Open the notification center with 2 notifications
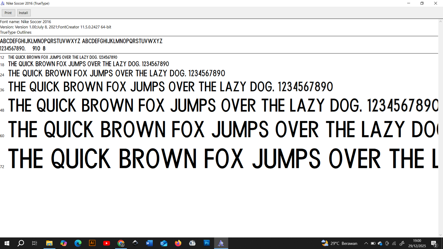Image resolution: width=443 pixels, height=249 pixels. tap(434, 243)
